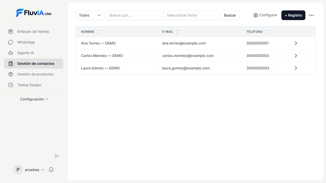Sort by E-MAIL column arrows

click(x=177, y=32)
